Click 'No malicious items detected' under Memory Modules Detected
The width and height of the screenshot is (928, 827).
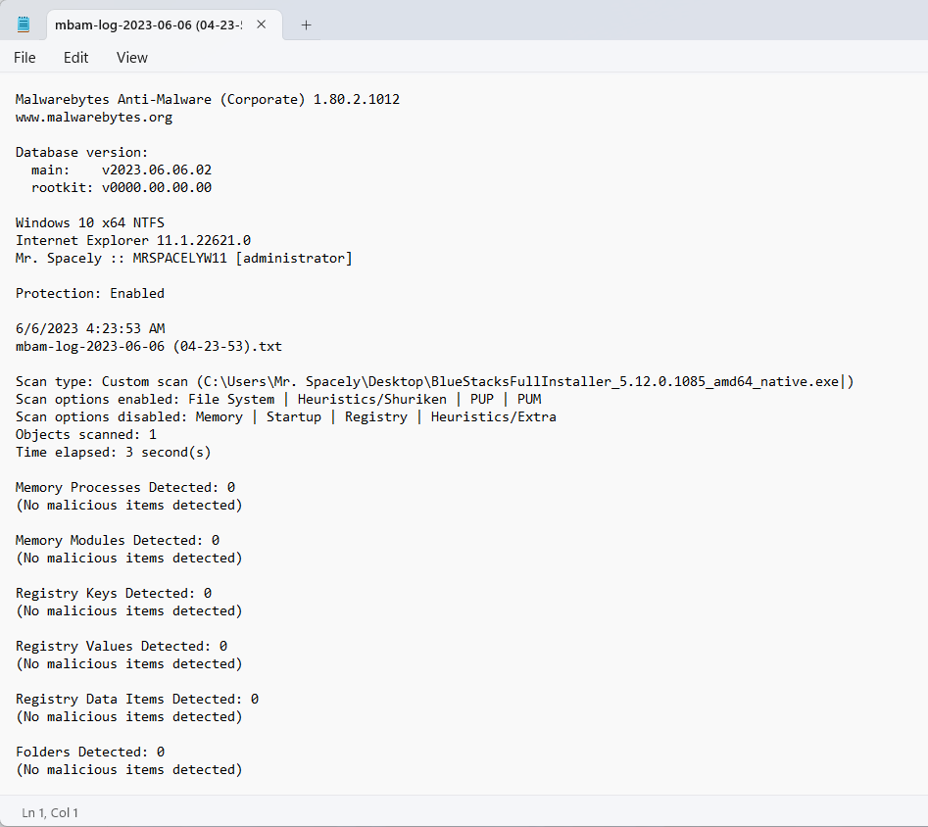coord(129,559)
